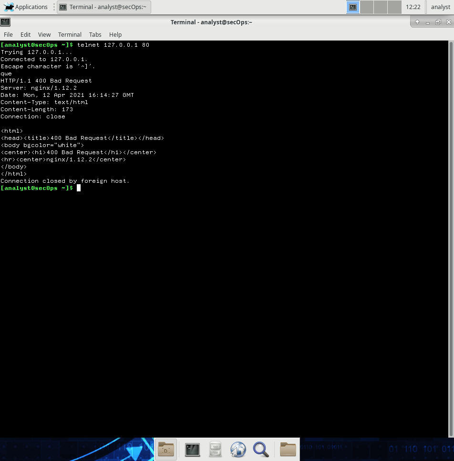454x461 pixels.
Task: Open the File menu
Action: click(8, 35)
